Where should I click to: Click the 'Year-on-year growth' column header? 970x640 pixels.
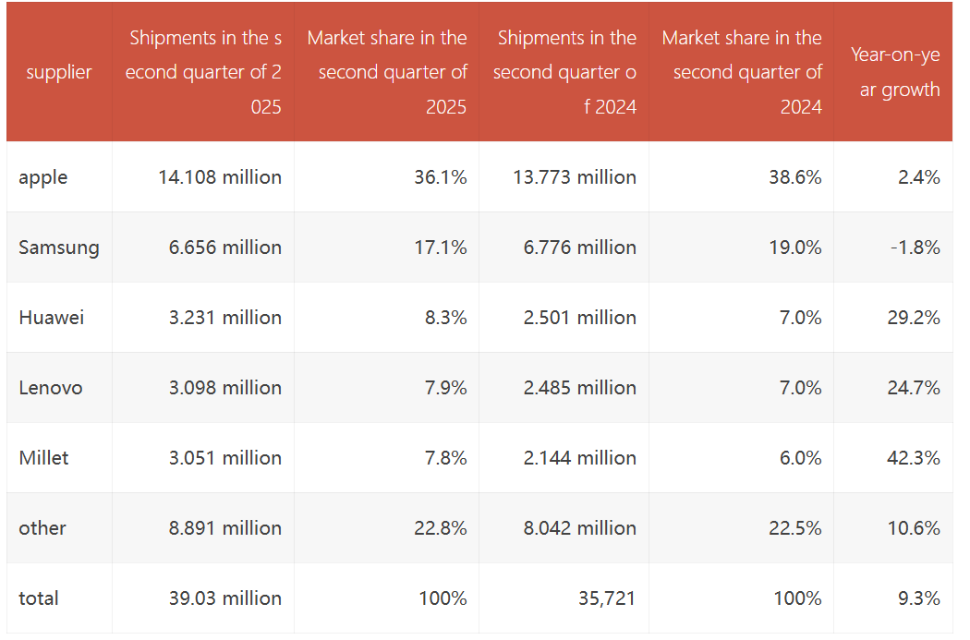(x=894, y=72)
